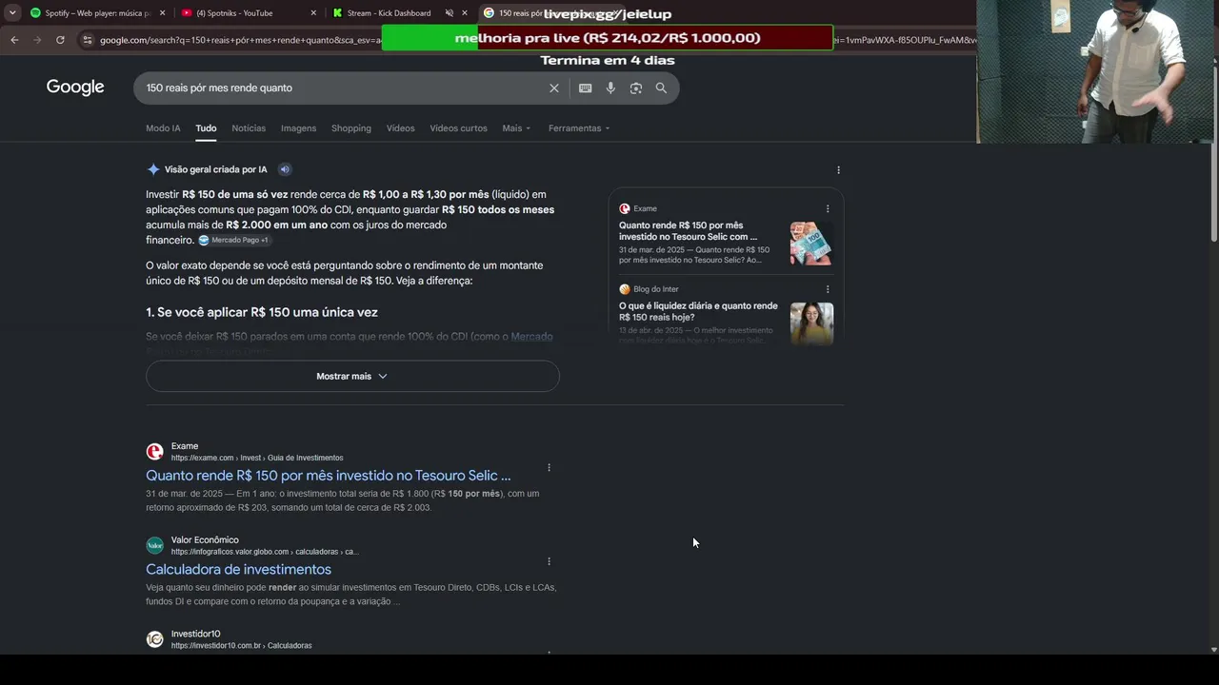1219x685 pixels.
Task: Click the exame.com breadcrumb URL
Action: point(257,458)
